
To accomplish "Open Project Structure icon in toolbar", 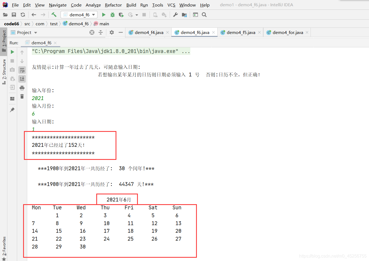I will 184,15.
